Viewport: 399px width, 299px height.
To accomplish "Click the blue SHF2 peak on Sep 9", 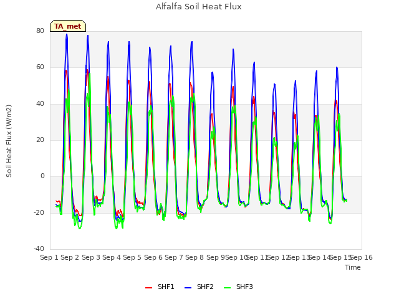I will [x=213, y=72].
